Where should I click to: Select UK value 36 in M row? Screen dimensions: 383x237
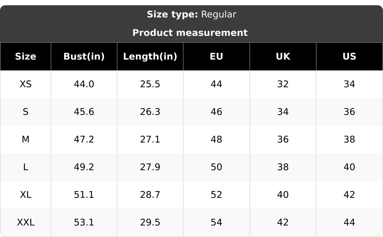pyautogui.click(x=283, y=139)
